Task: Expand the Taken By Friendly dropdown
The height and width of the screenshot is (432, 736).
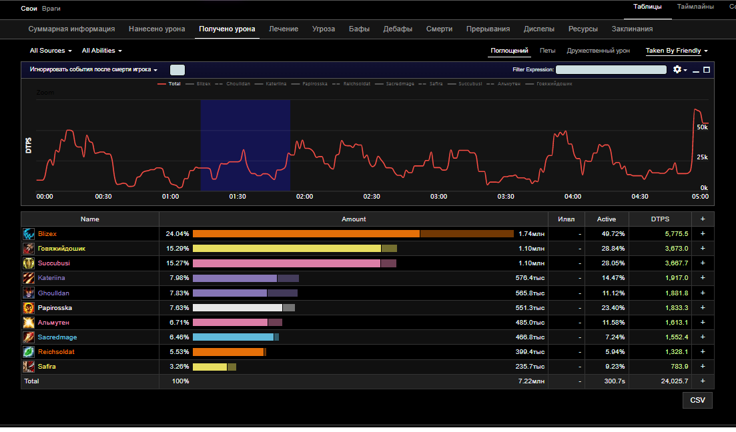Action: click(x=676, y=51)
